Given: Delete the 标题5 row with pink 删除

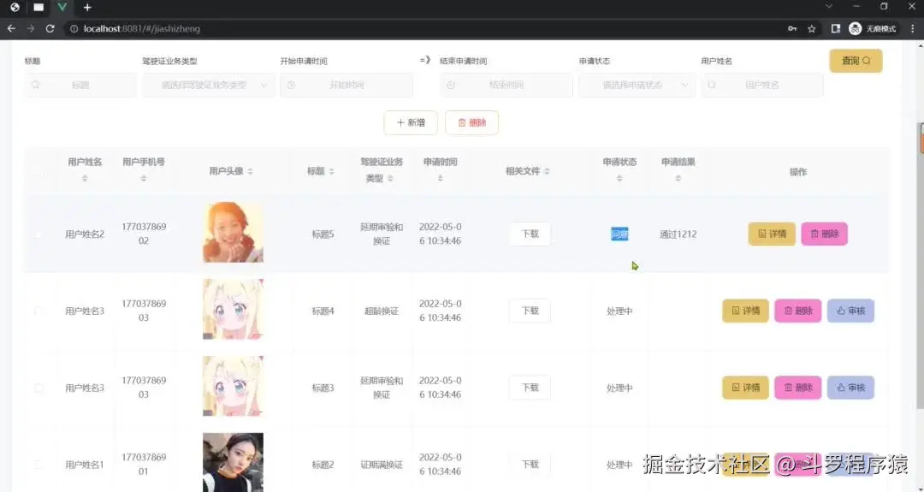Looking at the screenshot, I should click(x=824, y=234).
